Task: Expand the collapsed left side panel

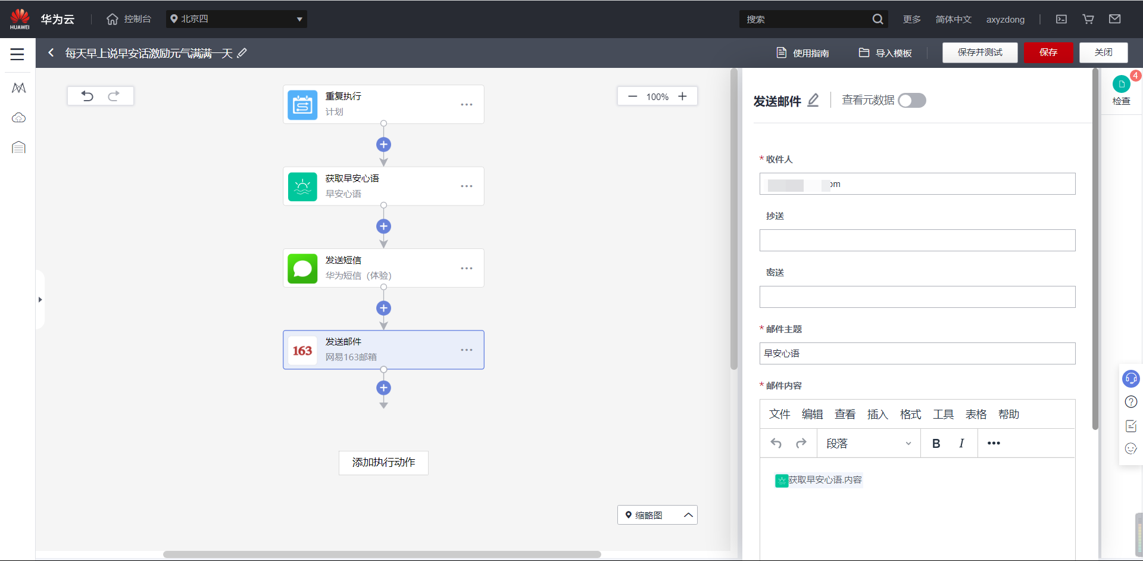Action: pyautogui.click(x=40, y=300)
